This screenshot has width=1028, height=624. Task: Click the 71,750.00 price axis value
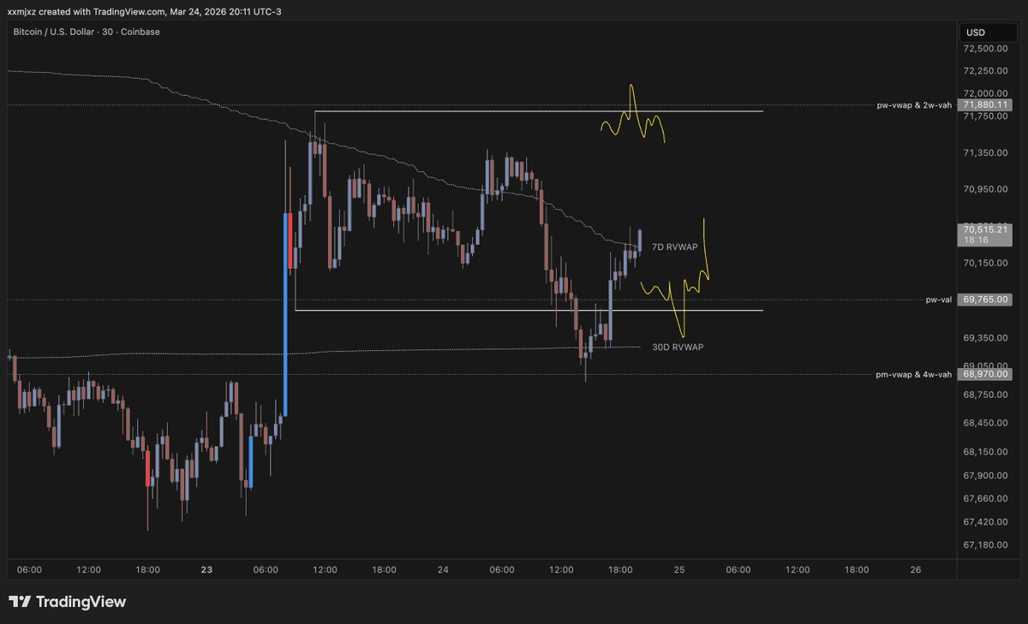point(985,116)
